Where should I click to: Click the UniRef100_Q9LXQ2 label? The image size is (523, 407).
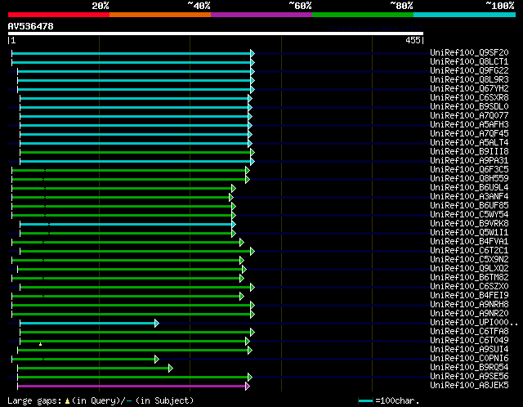(x=469, y=268)
